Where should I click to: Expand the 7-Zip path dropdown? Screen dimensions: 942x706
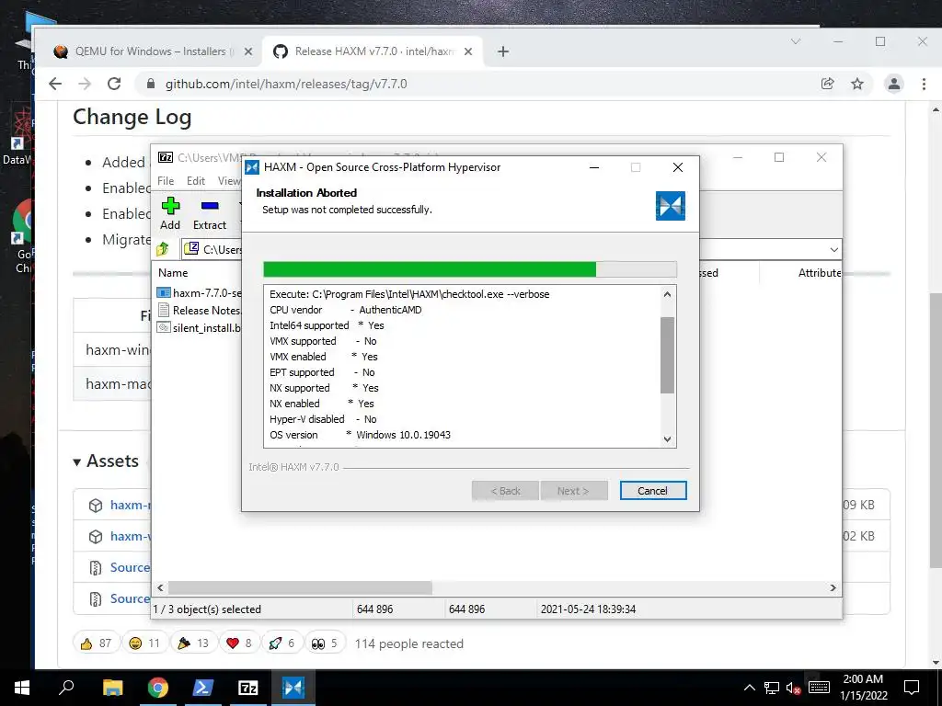[833, 249]
